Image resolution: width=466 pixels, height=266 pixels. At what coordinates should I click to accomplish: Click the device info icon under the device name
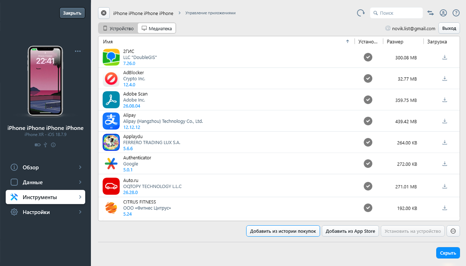click(x=53, y=145)
